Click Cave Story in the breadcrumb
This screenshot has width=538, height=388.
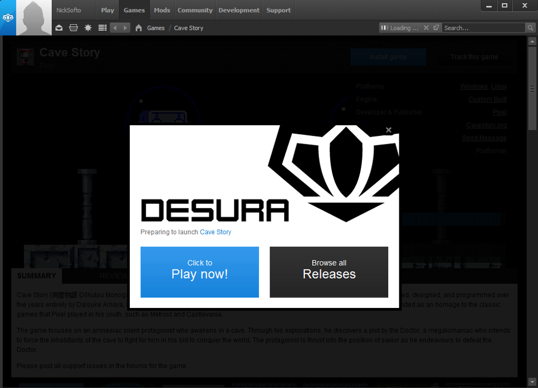tap(188, 28)
